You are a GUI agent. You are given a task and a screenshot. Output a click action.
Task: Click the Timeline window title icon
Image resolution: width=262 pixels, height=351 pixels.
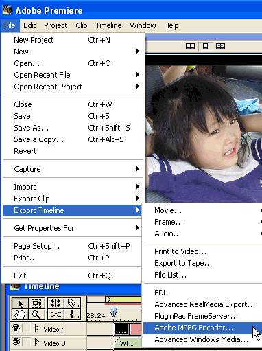pyautogui.click(x=14, y=286)
